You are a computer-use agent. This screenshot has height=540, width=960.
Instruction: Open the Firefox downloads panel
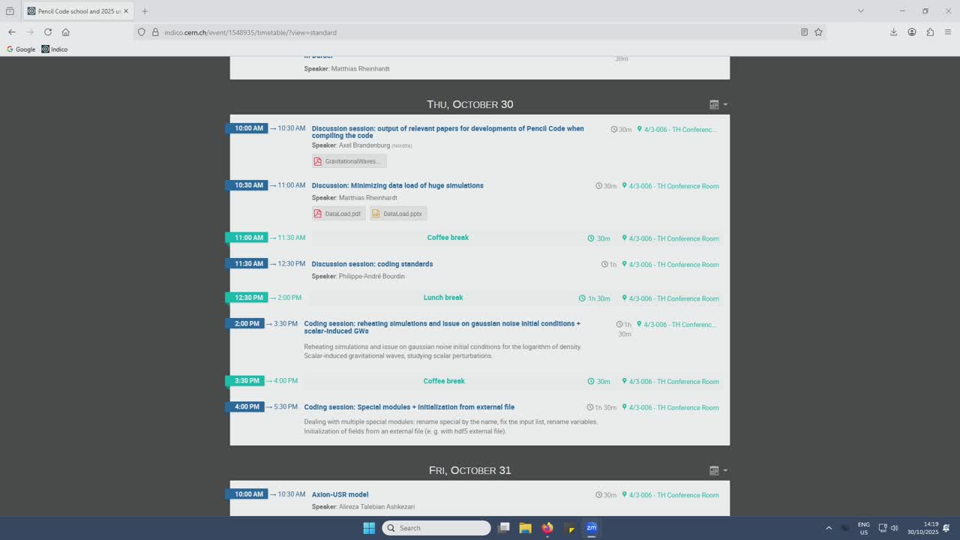point(893,32)
